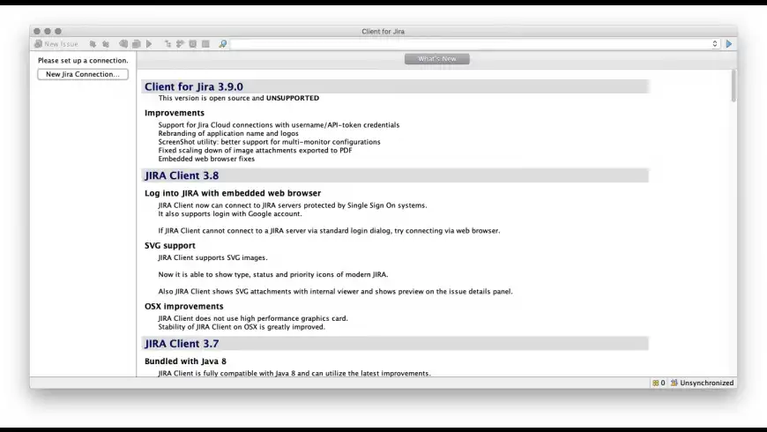Click the Unsynchronized status indicator
The width and height of the screenshot is (767, 432).
(x=702, y=383)
